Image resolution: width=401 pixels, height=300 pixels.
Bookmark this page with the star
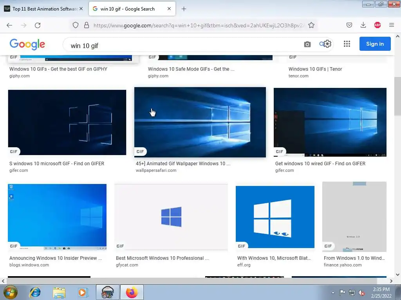tap(311, 25)
